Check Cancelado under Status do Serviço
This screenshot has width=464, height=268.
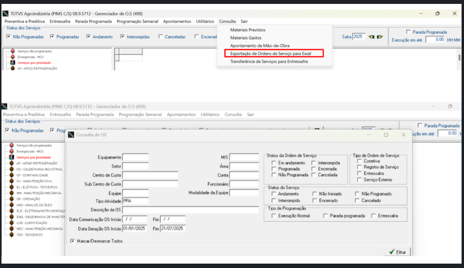(x=357, y=201)
